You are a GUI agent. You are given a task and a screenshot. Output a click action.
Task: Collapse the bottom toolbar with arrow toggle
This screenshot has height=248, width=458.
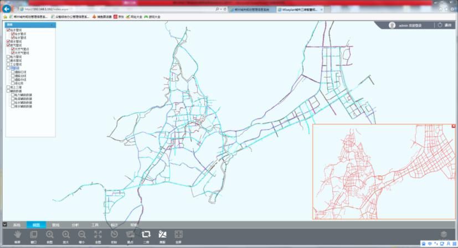(4, 225)
